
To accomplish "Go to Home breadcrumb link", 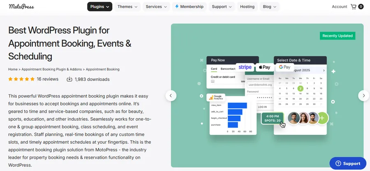I will point(13,69).
